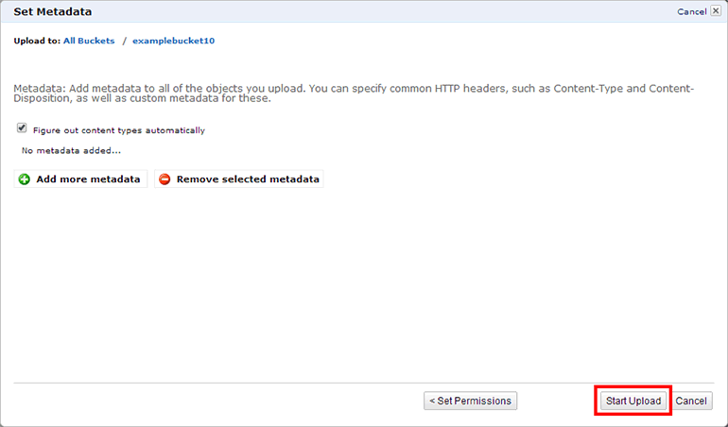
Task: Click the 'No metadata added...' placeholder text
Action: coord(71,150)
